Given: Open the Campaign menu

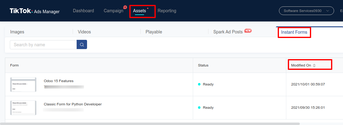Looking at the screenshot, I should point(113,11).
